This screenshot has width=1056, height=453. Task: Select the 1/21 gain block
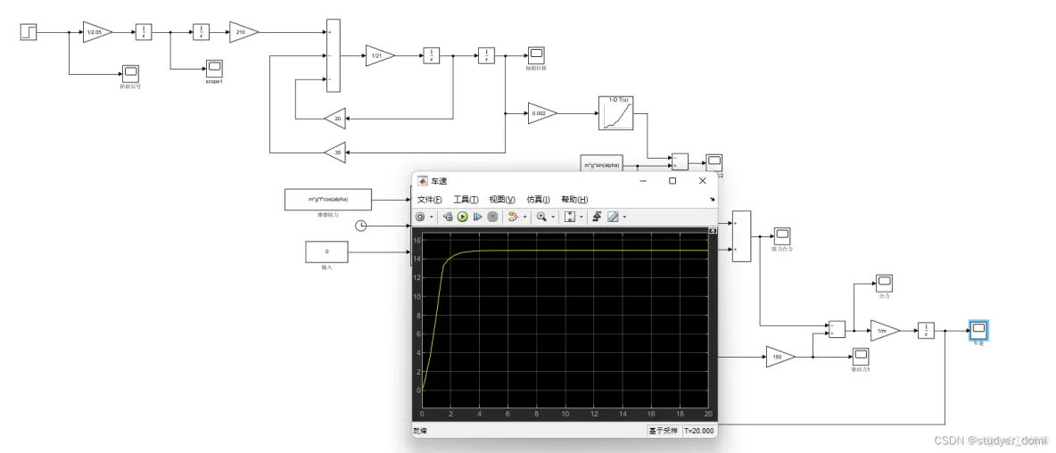(379, 56)
